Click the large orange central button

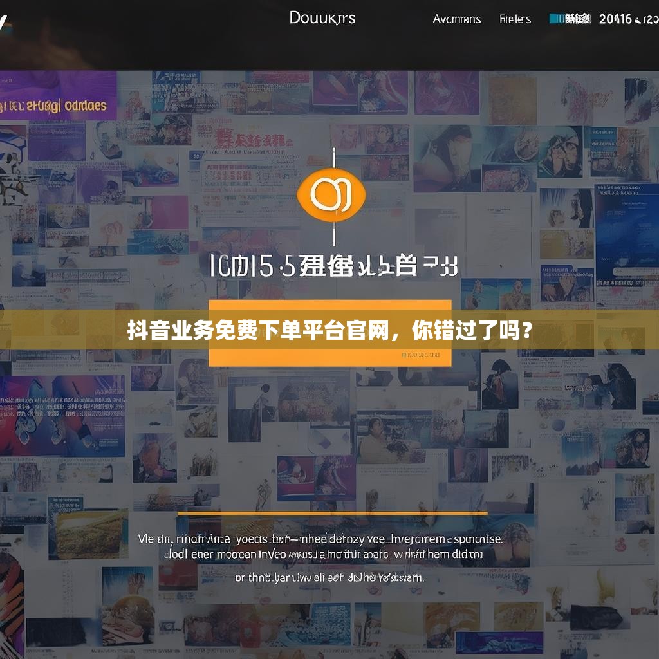[x=330, y=333]
